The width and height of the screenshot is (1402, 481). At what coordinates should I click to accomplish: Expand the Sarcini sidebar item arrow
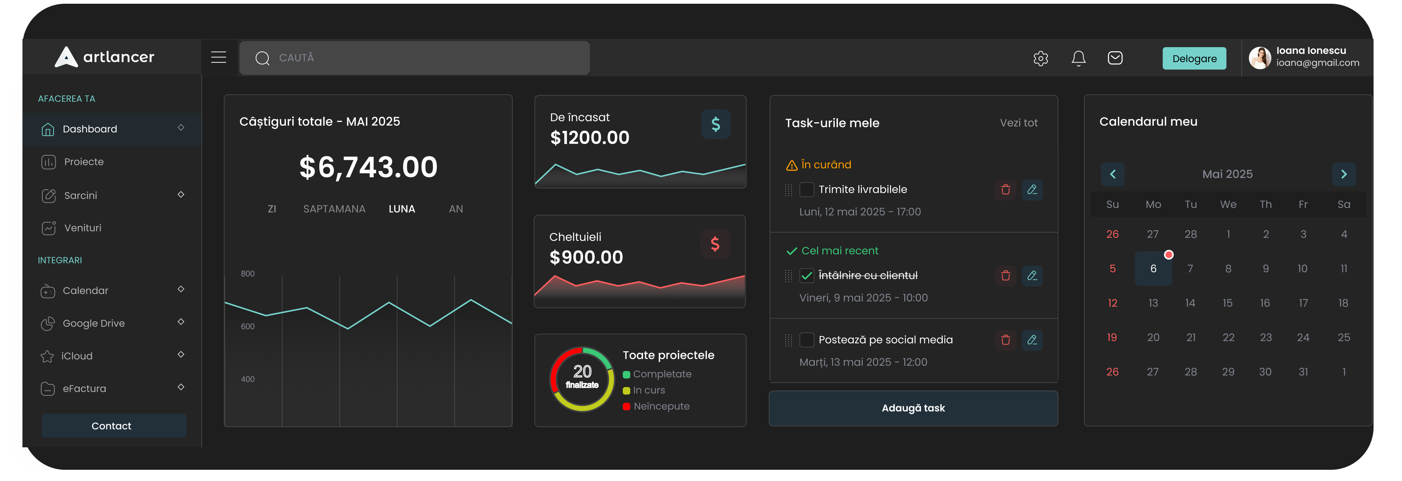pos(181,194)
